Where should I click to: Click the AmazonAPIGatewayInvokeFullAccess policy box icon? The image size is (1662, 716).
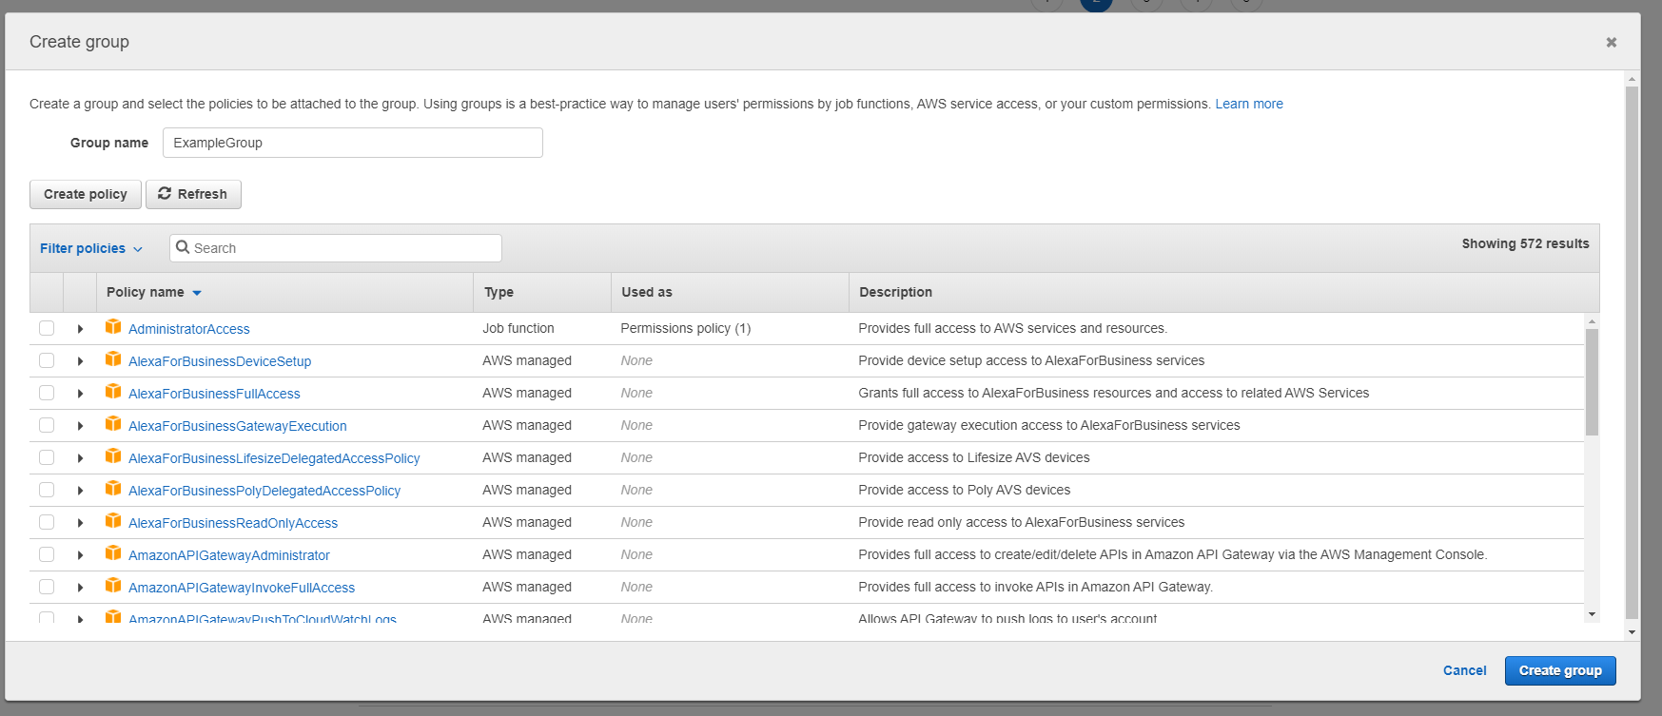point(113,586)
